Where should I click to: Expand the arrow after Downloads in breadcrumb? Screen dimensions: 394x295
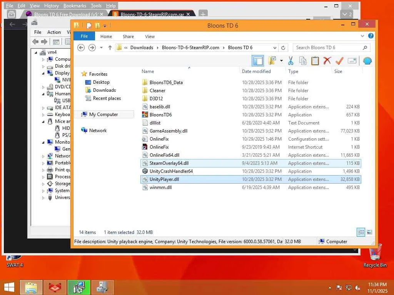click(x=157, y=48)
